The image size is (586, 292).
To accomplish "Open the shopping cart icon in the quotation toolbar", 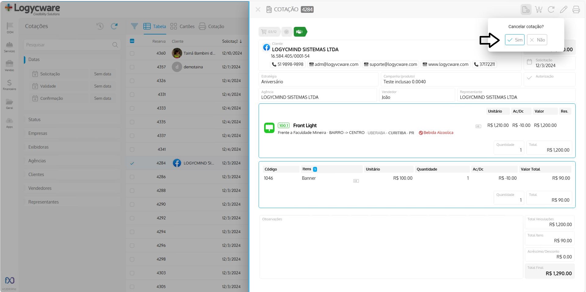I will point(539,9).
